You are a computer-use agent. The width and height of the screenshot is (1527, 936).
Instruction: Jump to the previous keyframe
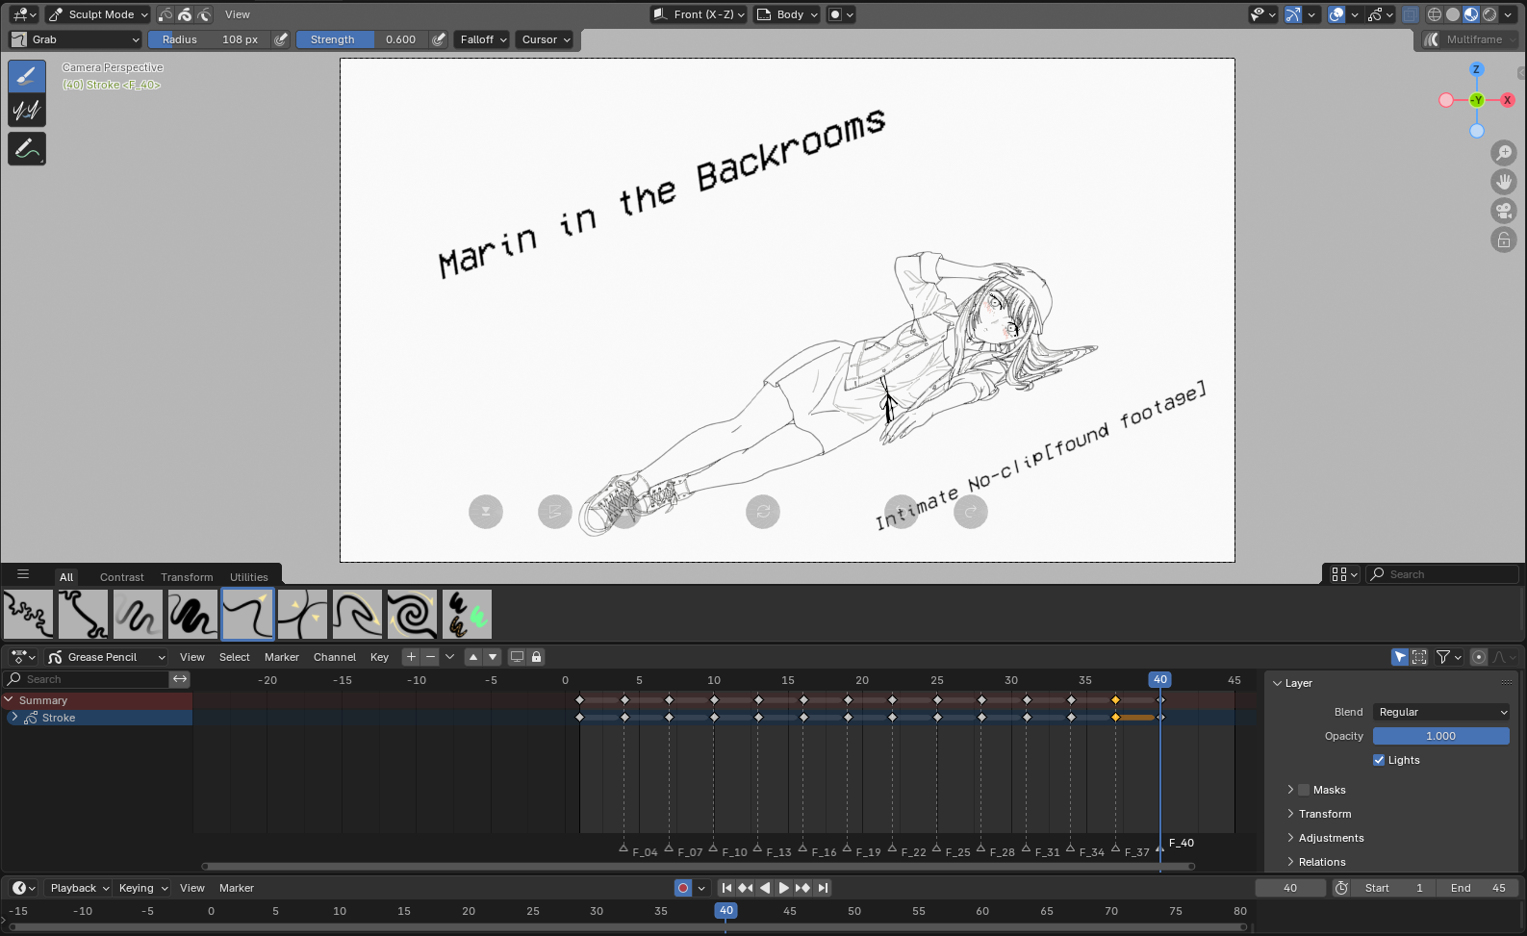pos(746,888)
